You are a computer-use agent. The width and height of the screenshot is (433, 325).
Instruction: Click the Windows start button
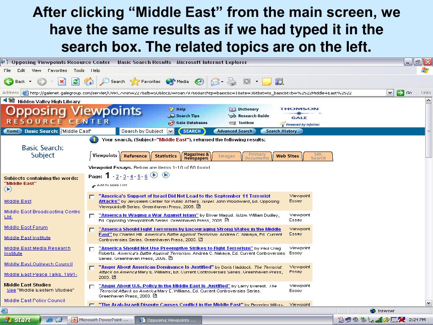click(20, 320)
